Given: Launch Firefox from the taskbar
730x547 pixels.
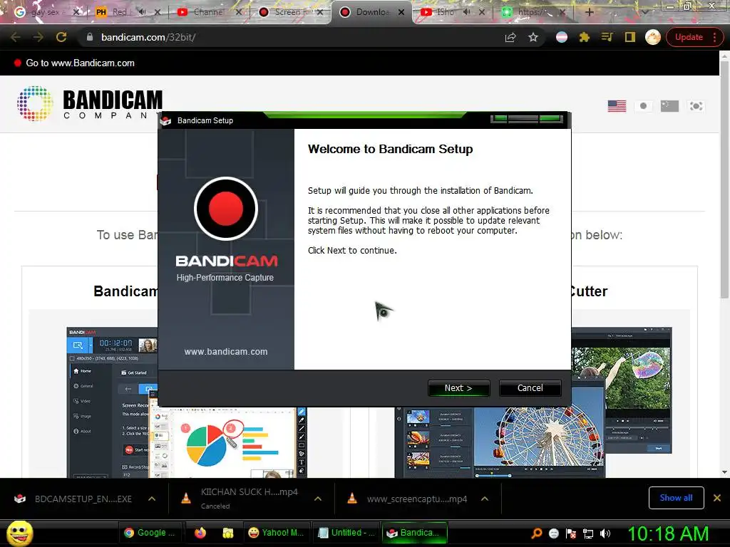Looking at the screenshot, I should (200, 533).
